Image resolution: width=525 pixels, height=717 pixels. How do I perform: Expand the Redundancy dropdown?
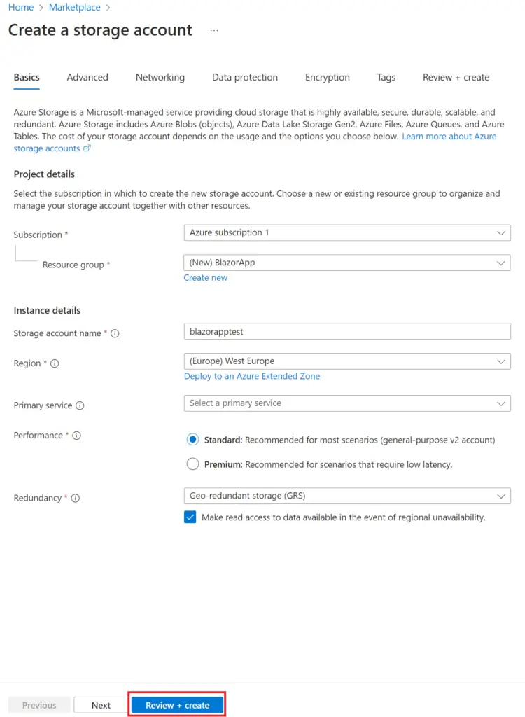[347, 495]
